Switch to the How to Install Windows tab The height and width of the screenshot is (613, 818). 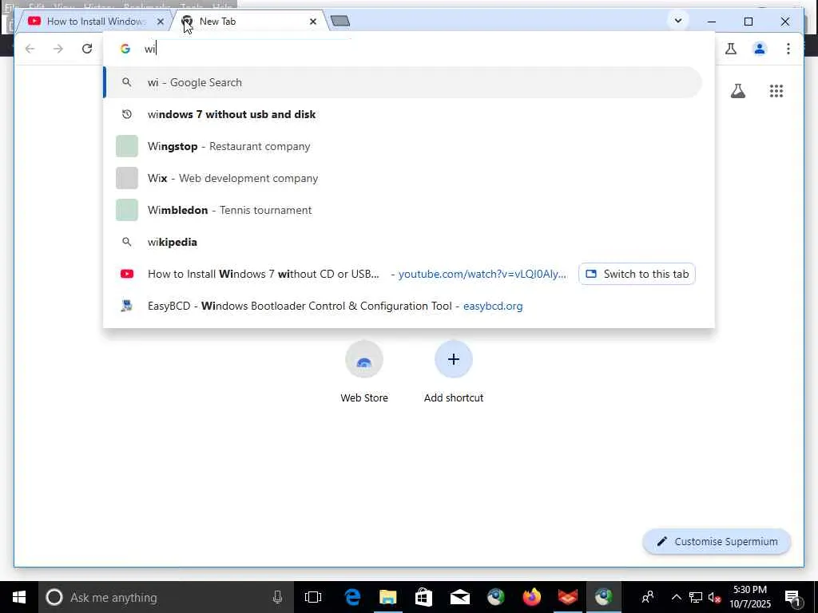click(x=94, y=22)
